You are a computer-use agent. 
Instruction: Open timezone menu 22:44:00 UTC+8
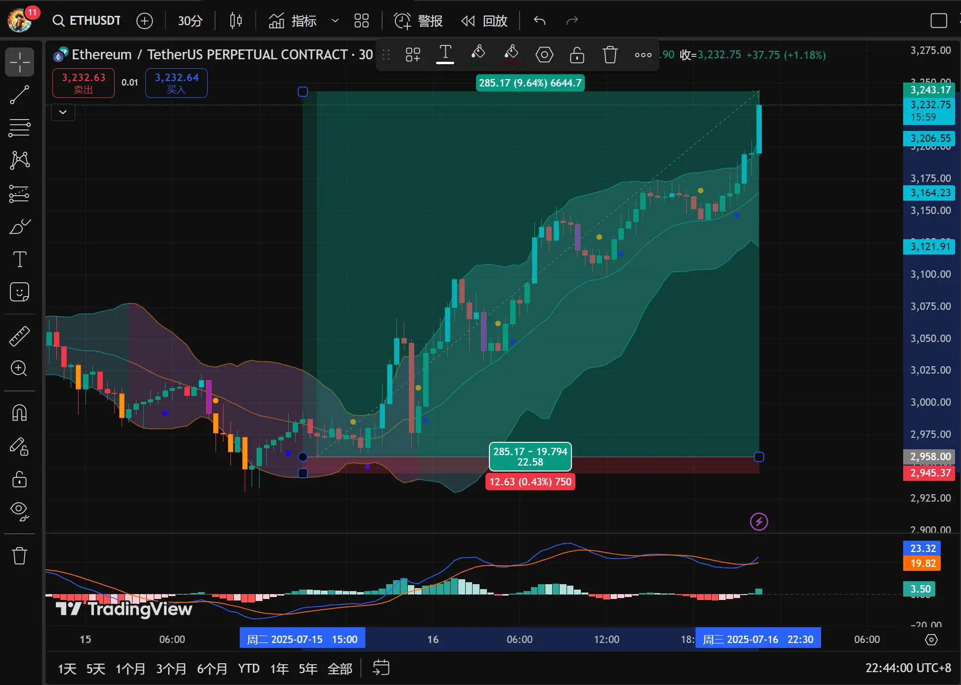[x=908, y=668]
